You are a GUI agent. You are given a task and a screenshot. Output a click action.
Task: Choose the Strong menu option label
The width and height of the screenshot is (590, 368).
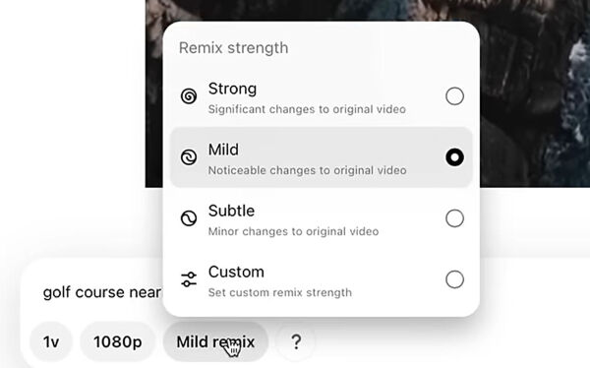[232, 89]
